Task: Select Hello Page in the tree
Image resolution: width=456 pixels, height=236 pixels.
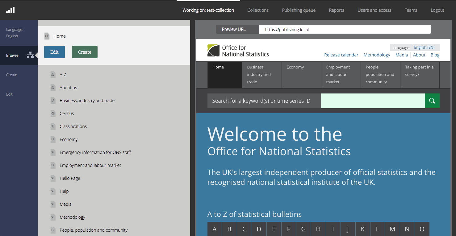Action: click(x=70, y=178)
